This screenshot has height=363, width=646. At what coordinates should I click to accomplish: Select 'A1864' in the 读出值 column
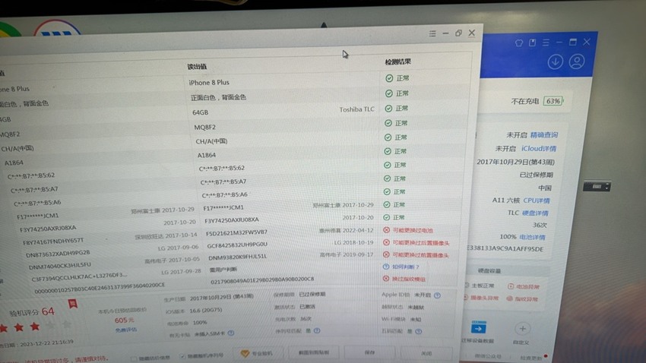click(207, 155)
